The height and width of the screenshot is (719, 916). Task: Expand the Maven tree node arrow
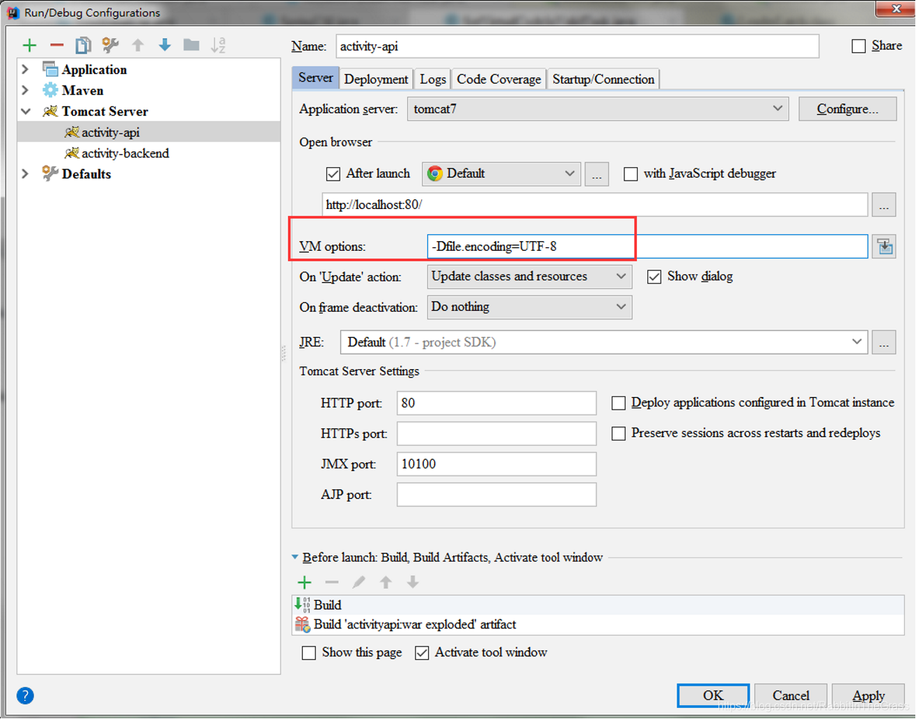tap(26, 90)
